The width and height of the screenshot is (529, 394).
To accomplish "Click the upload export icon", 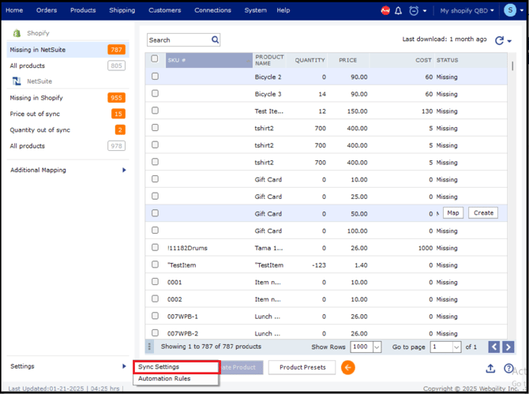I will 490,368.
